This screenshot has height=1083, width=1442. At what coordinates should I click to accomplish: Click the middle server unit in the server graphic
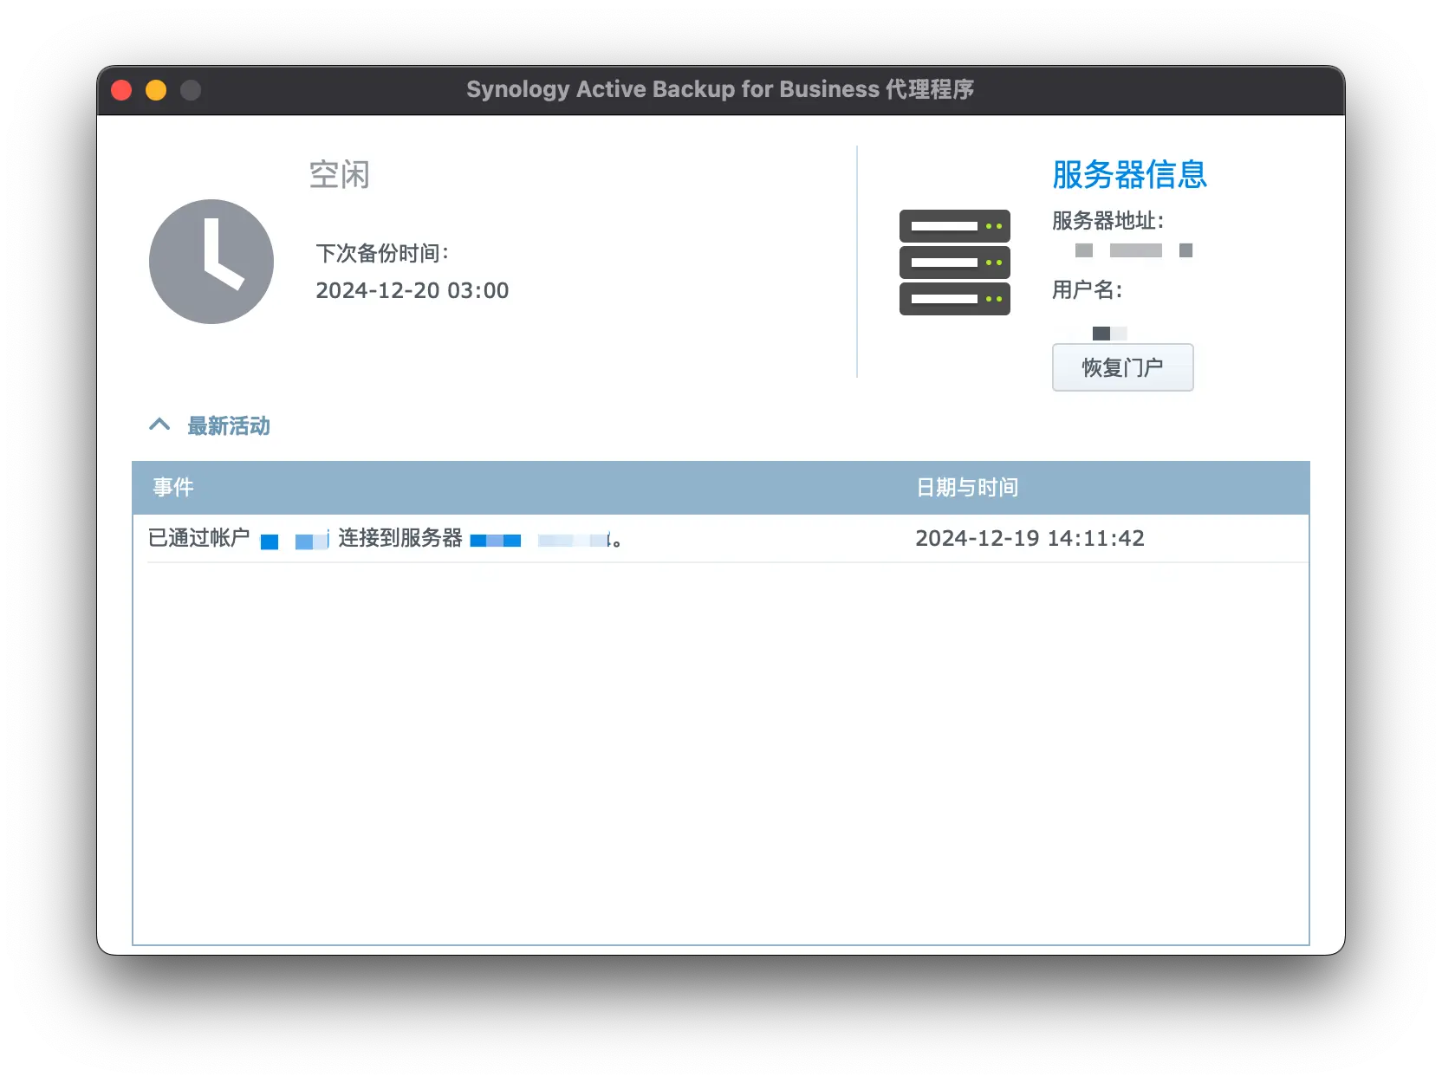pos(954,262)
